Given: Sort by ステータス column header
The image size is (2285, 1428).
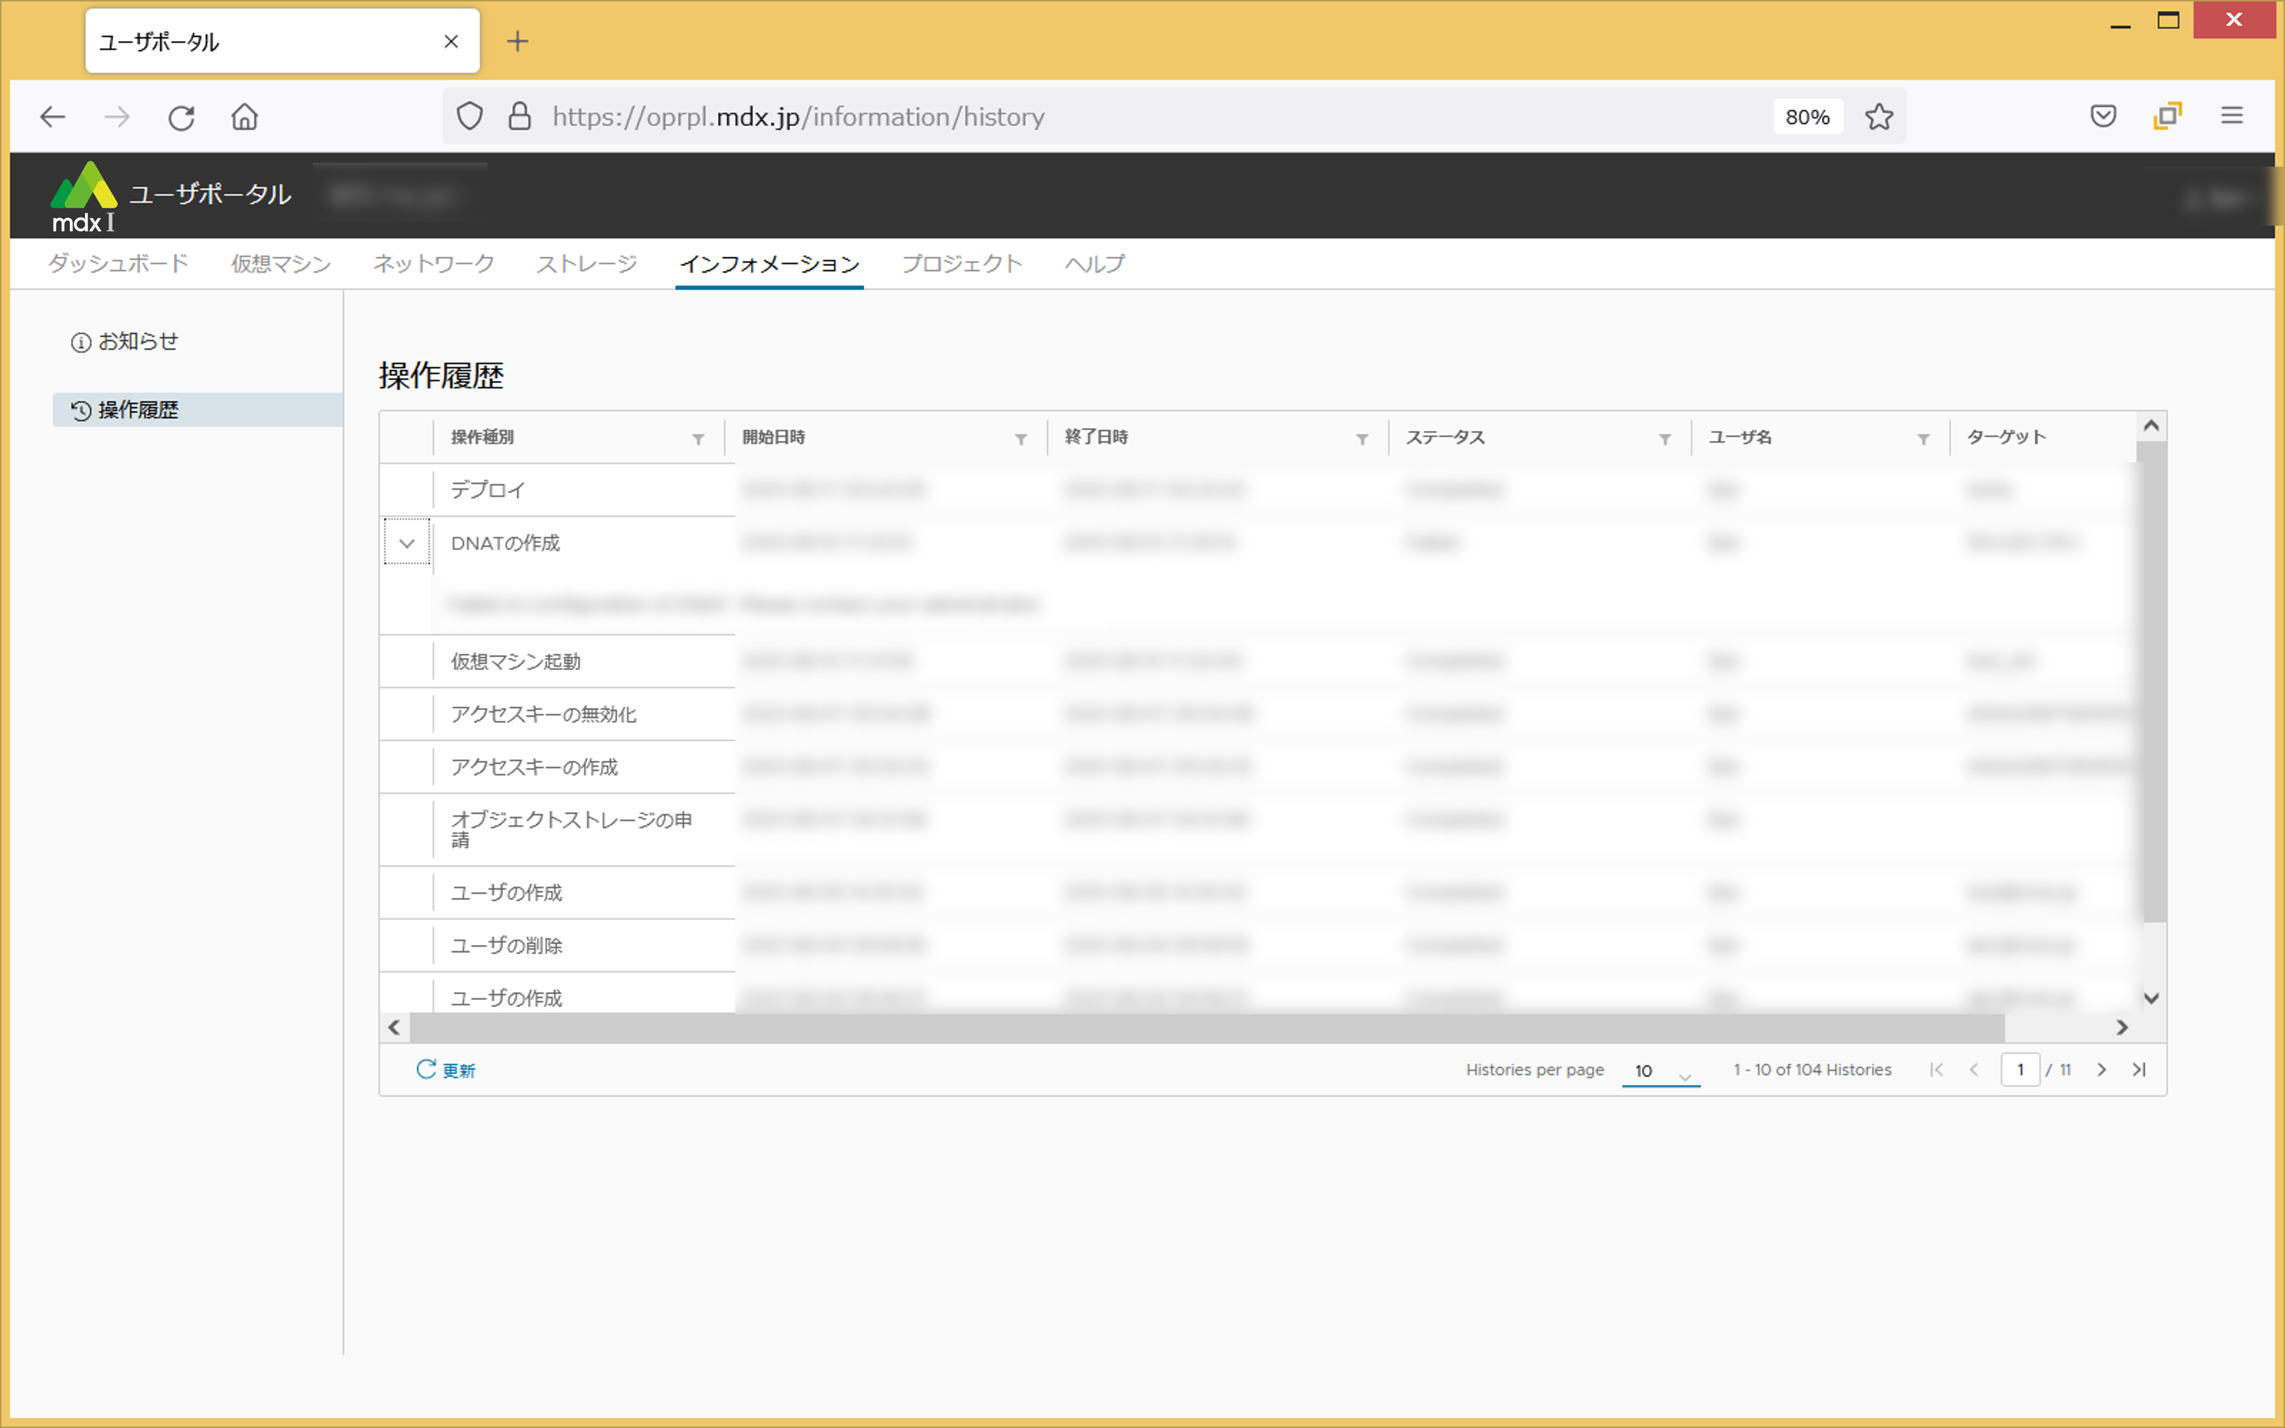Looking at the screenshot, I should tap(1445, 436).
